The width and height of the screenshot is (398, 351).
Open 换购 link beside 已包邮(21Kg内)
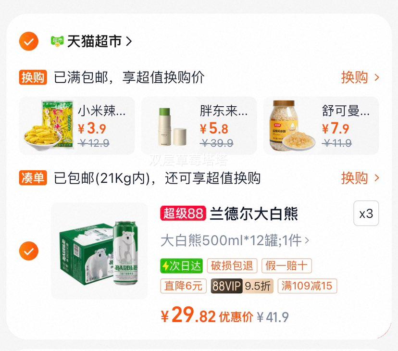coord(360,178)
